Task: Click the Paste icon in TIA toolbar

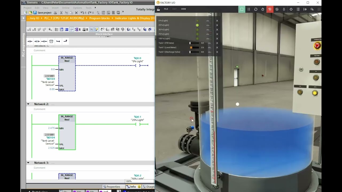Action: (x=71, y=13)
